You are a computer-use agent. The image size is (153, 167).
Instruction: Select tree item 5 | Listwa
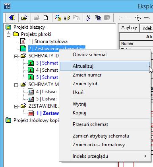[47, 99]
